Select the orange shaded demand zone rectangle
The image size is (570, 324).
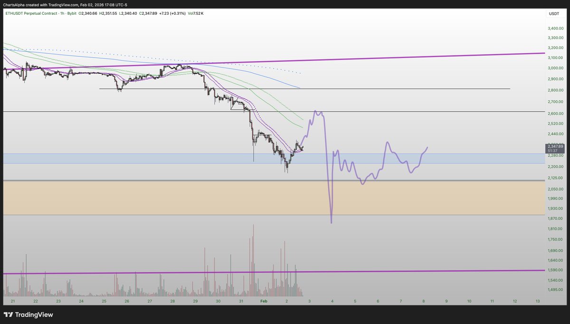click(273, 198)
